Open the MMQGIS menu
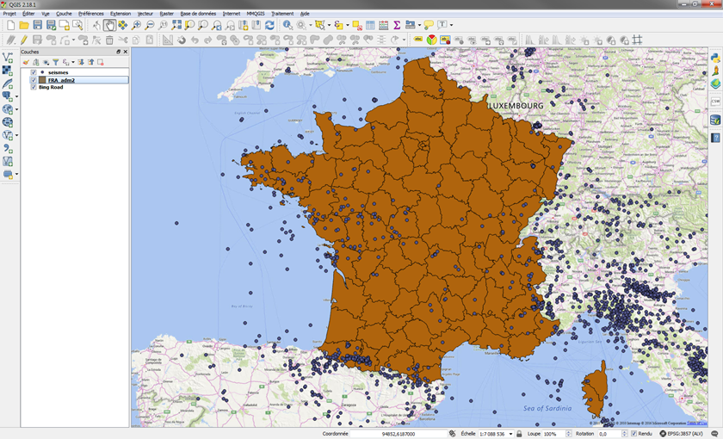 (x=256, y=14)
